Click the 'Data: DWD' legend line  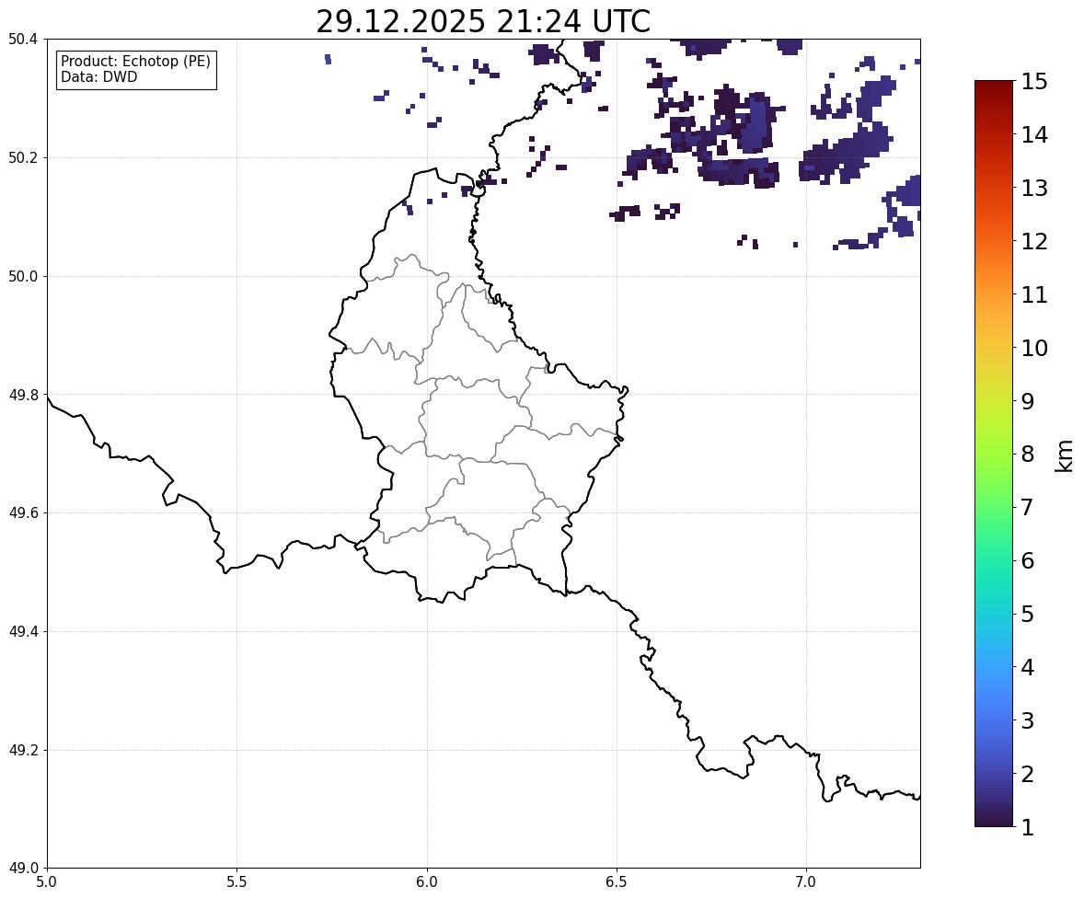click(x=98, y=76)
